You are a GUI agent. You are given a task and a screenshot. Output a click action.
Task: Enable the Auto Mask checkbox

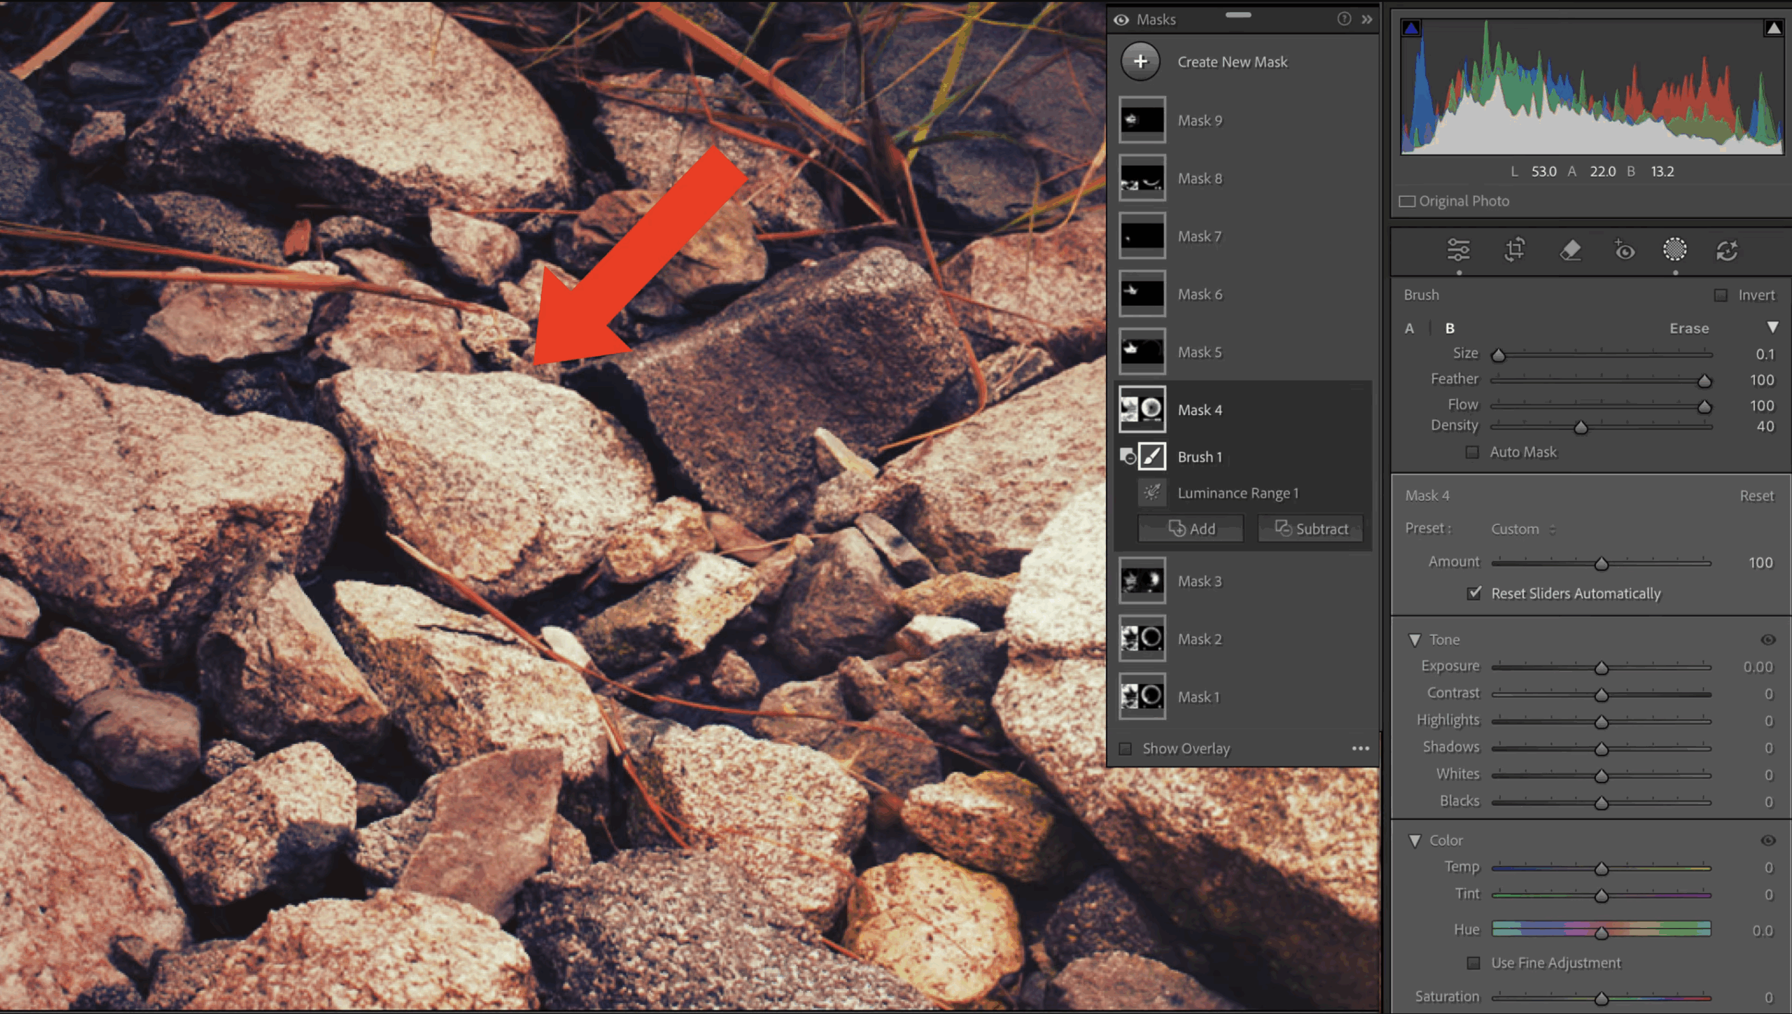click(x=1473, y=452)
